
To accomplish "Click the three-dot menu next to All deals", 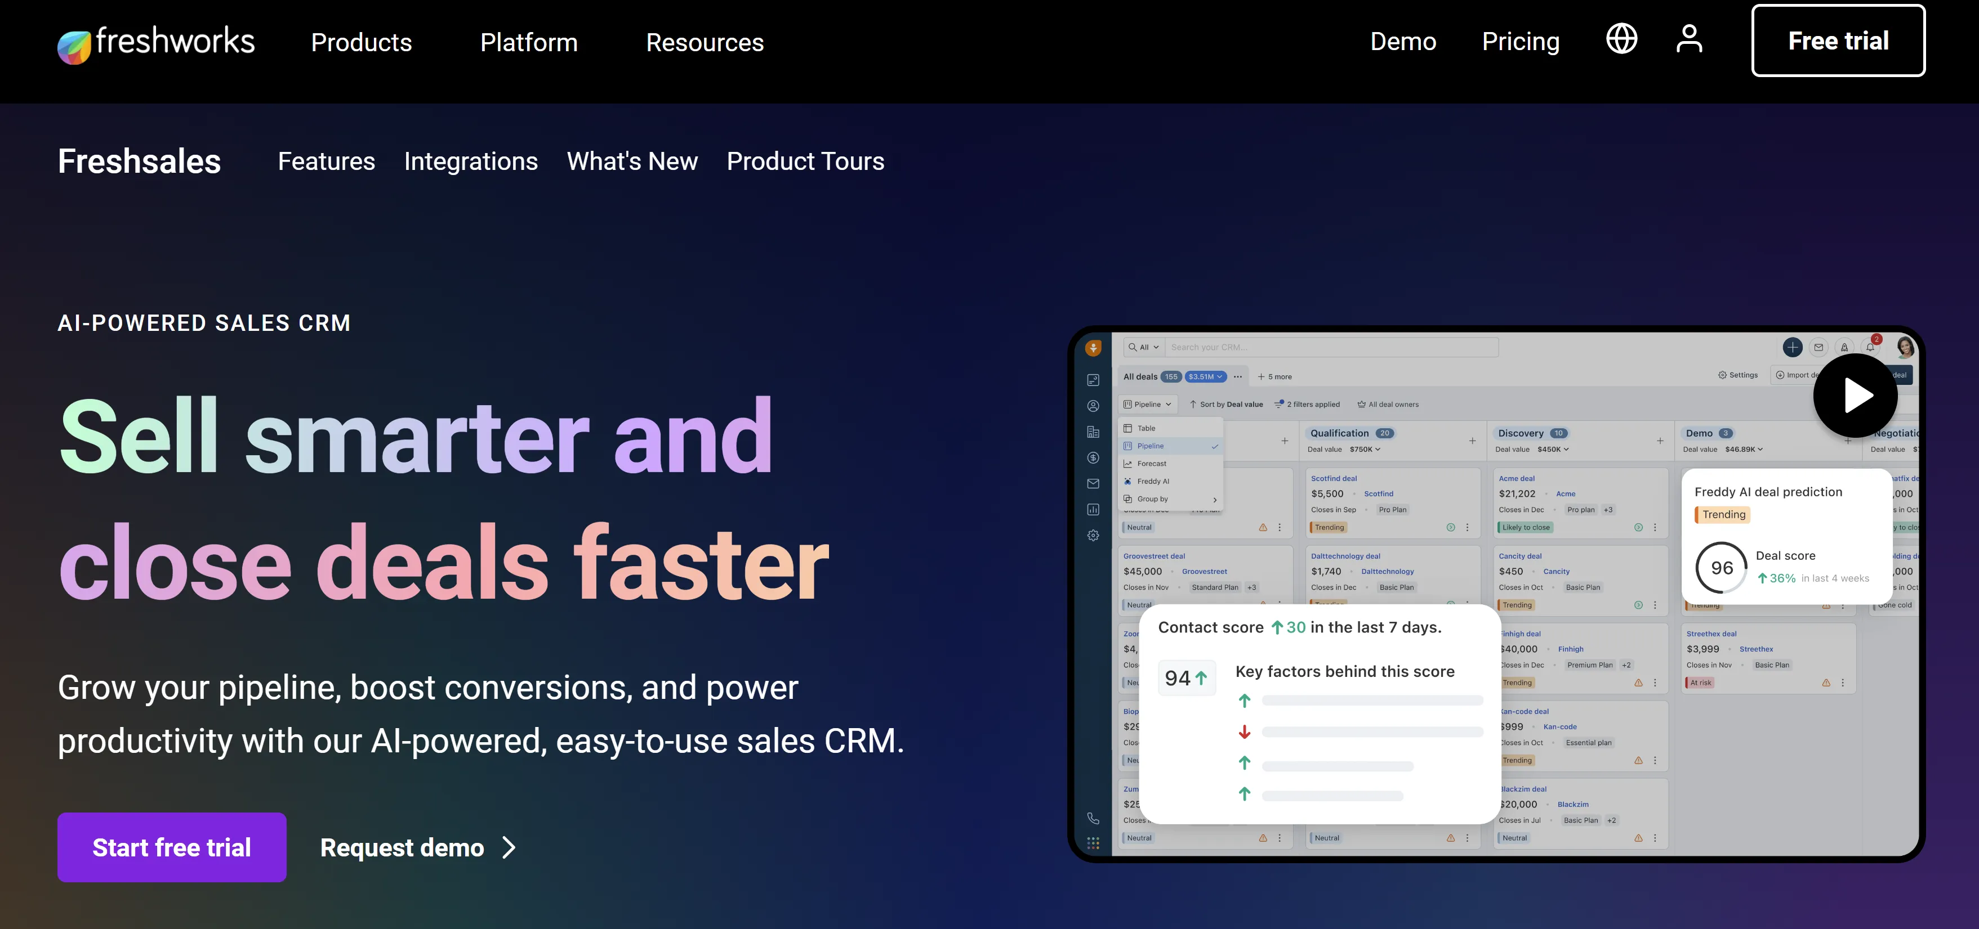I will point(1238,377).
